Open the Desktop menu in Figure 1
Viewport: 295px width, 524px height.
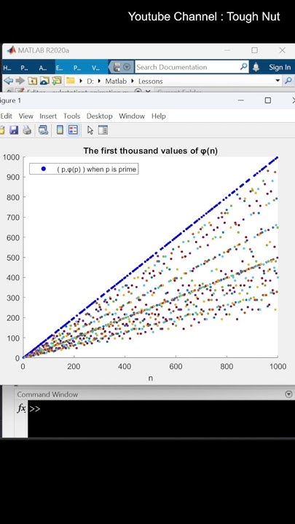(99, 116)
